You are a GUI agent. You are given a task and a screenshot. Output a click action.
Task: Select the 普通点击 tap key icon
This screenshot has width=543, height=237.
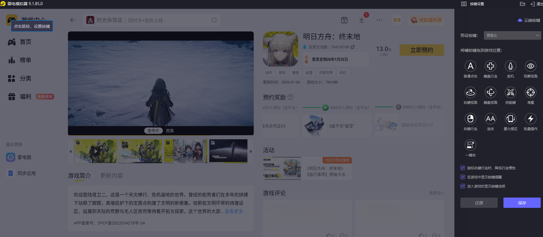click(x=470, y=66)
